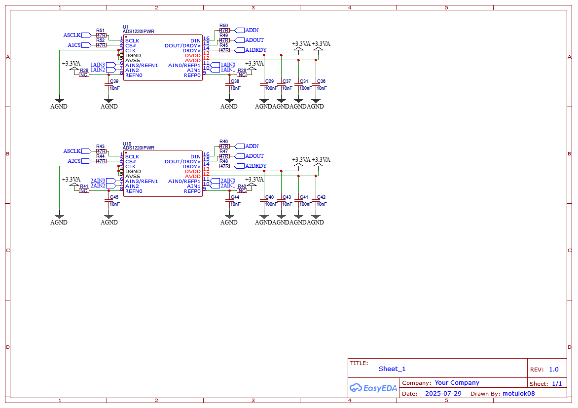
Task: Select capacitor C41
Action: 298,201
